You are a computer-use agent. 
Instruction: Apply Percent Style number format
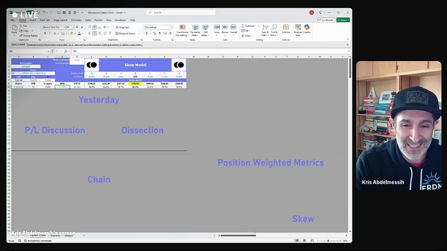coord(155,33)
